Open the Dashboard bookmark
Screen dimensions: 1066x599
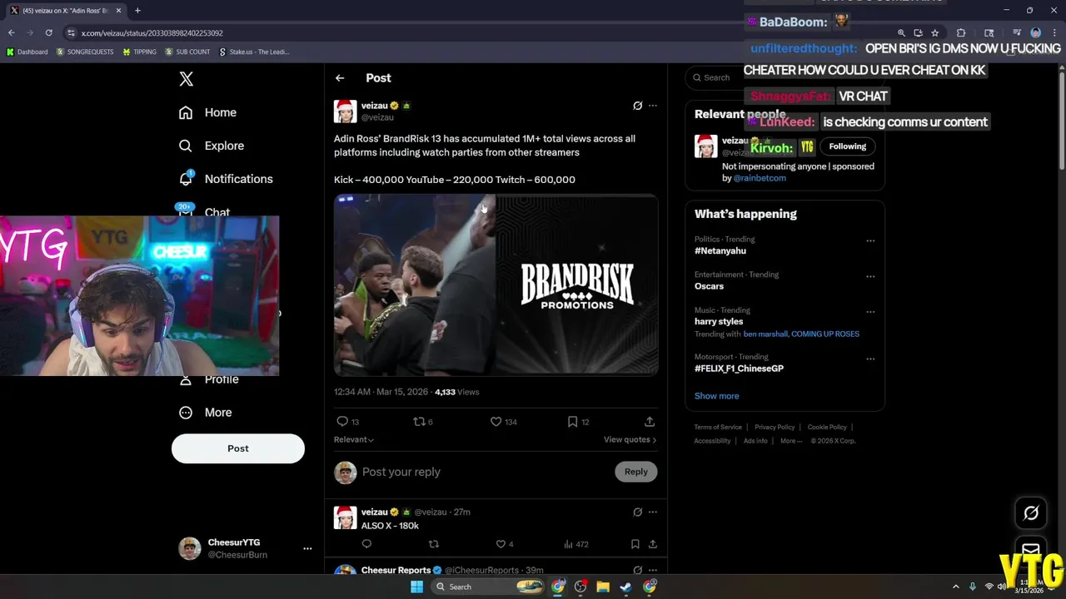tap(27, 52)
